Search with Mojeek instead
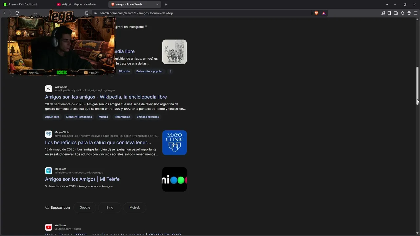The width and height of the screenshot is (420, 236). coord(135,207)
